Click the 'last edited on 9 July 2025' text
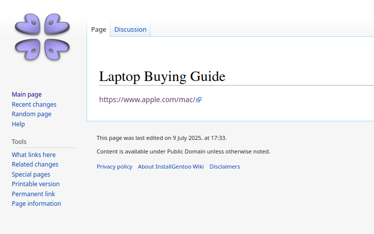This screenshot has width=374, height=234. click(x=162, y=138)
